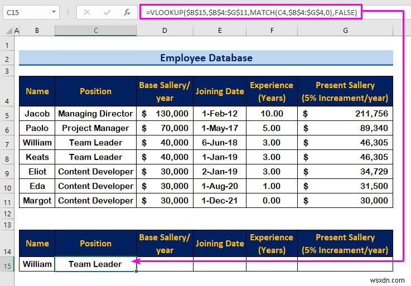Click the Joining Date header in row 14

[220, 243]
